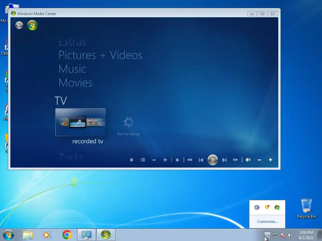Click the Show desktop strip
322x241 pixels.
(320, 235)
